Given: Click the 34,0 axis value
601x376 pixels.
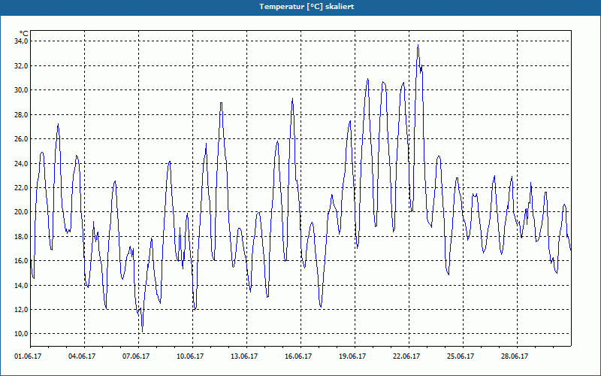Looking at the screenshot, I should coord(21,41).
